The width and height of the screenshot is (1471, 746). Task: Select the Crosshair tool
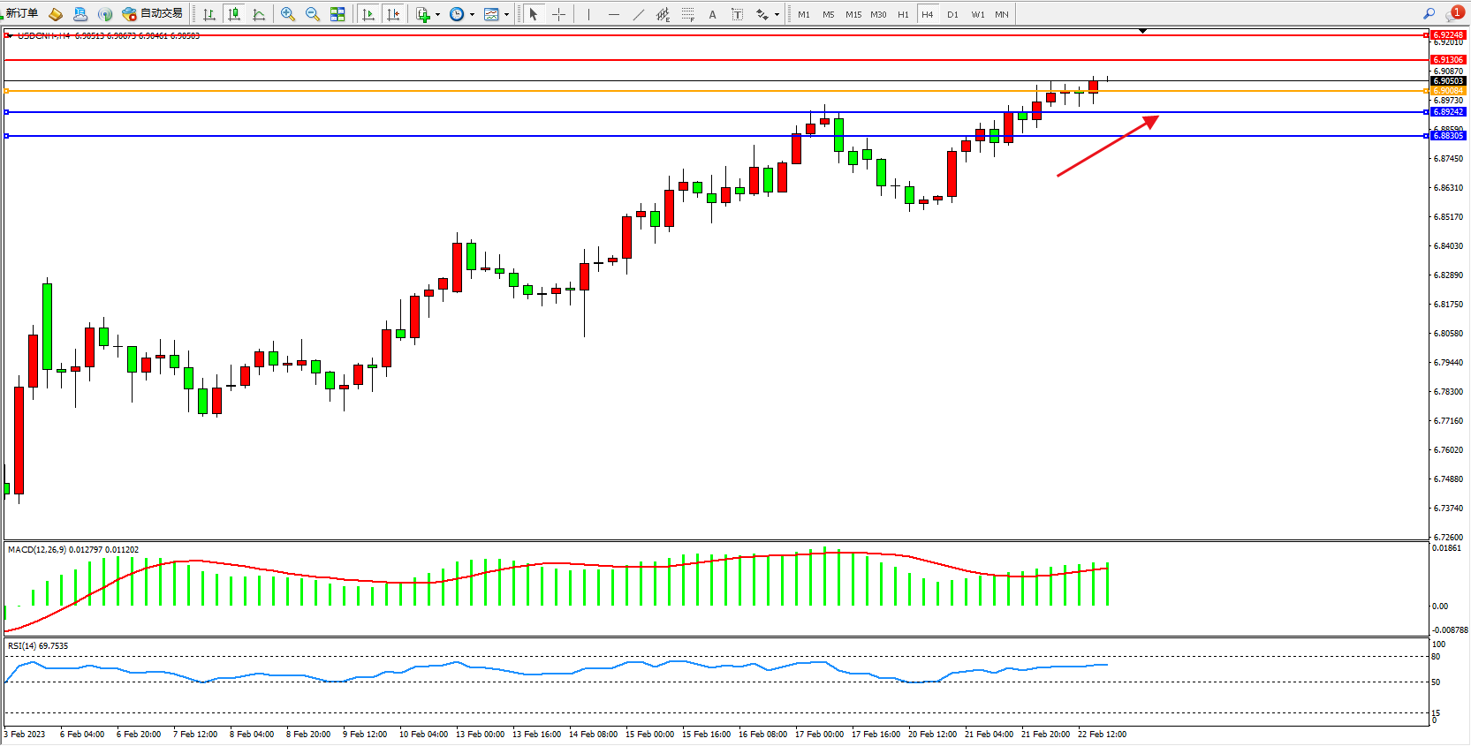click(558, 14)
